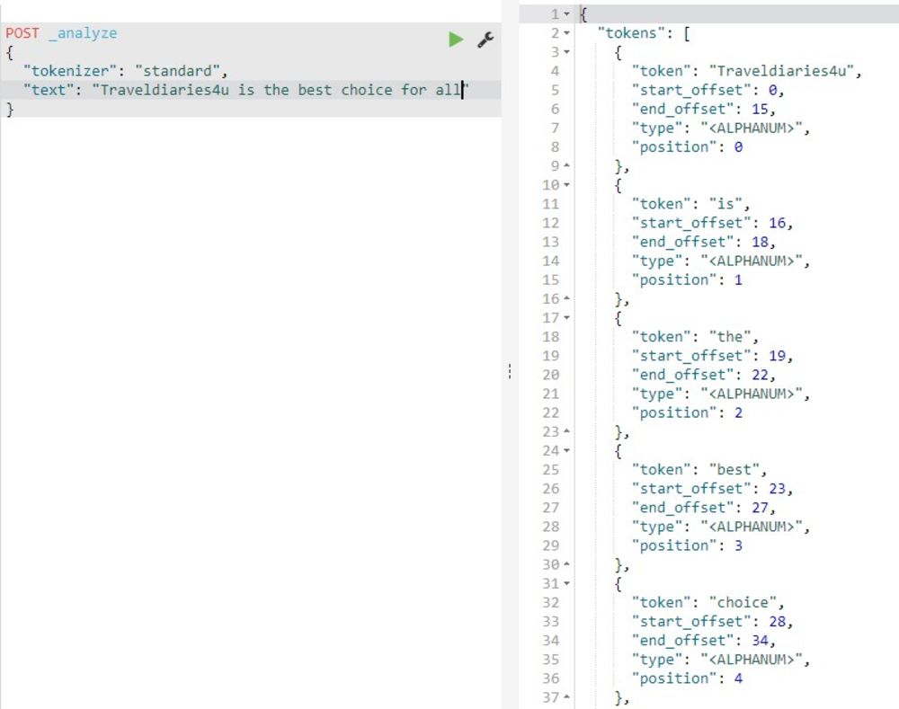The image size is (899, 709).
Task: Open the wrench options menu
Action: pos(485,40)
